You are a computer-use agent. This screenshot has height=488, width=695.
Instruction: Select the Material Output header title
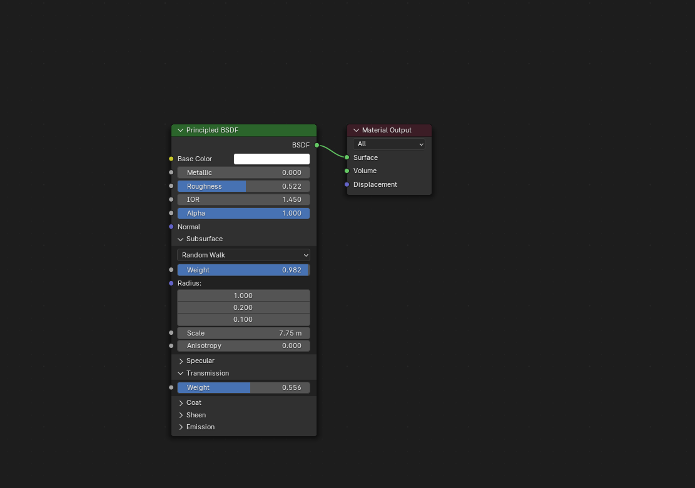(x=387, y=130)
